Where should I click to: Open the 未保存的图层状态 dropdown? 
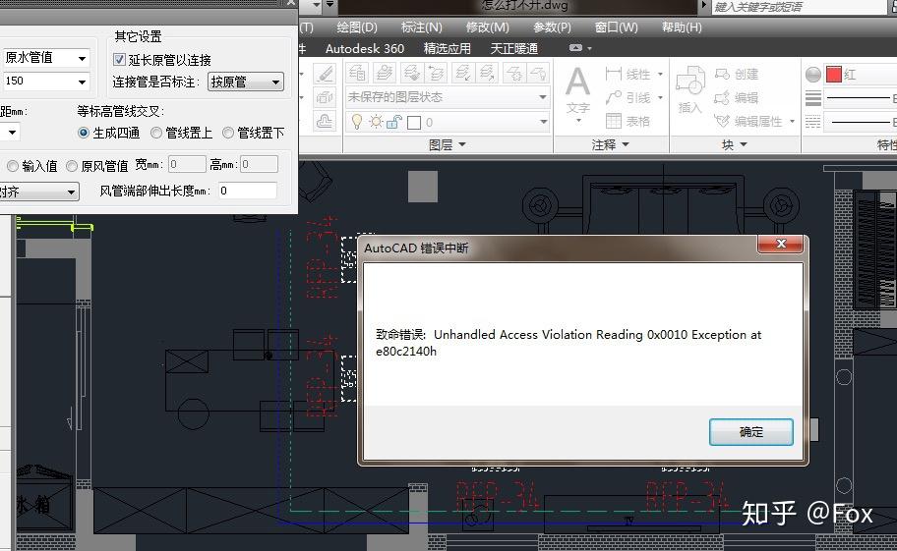point(448,97)
